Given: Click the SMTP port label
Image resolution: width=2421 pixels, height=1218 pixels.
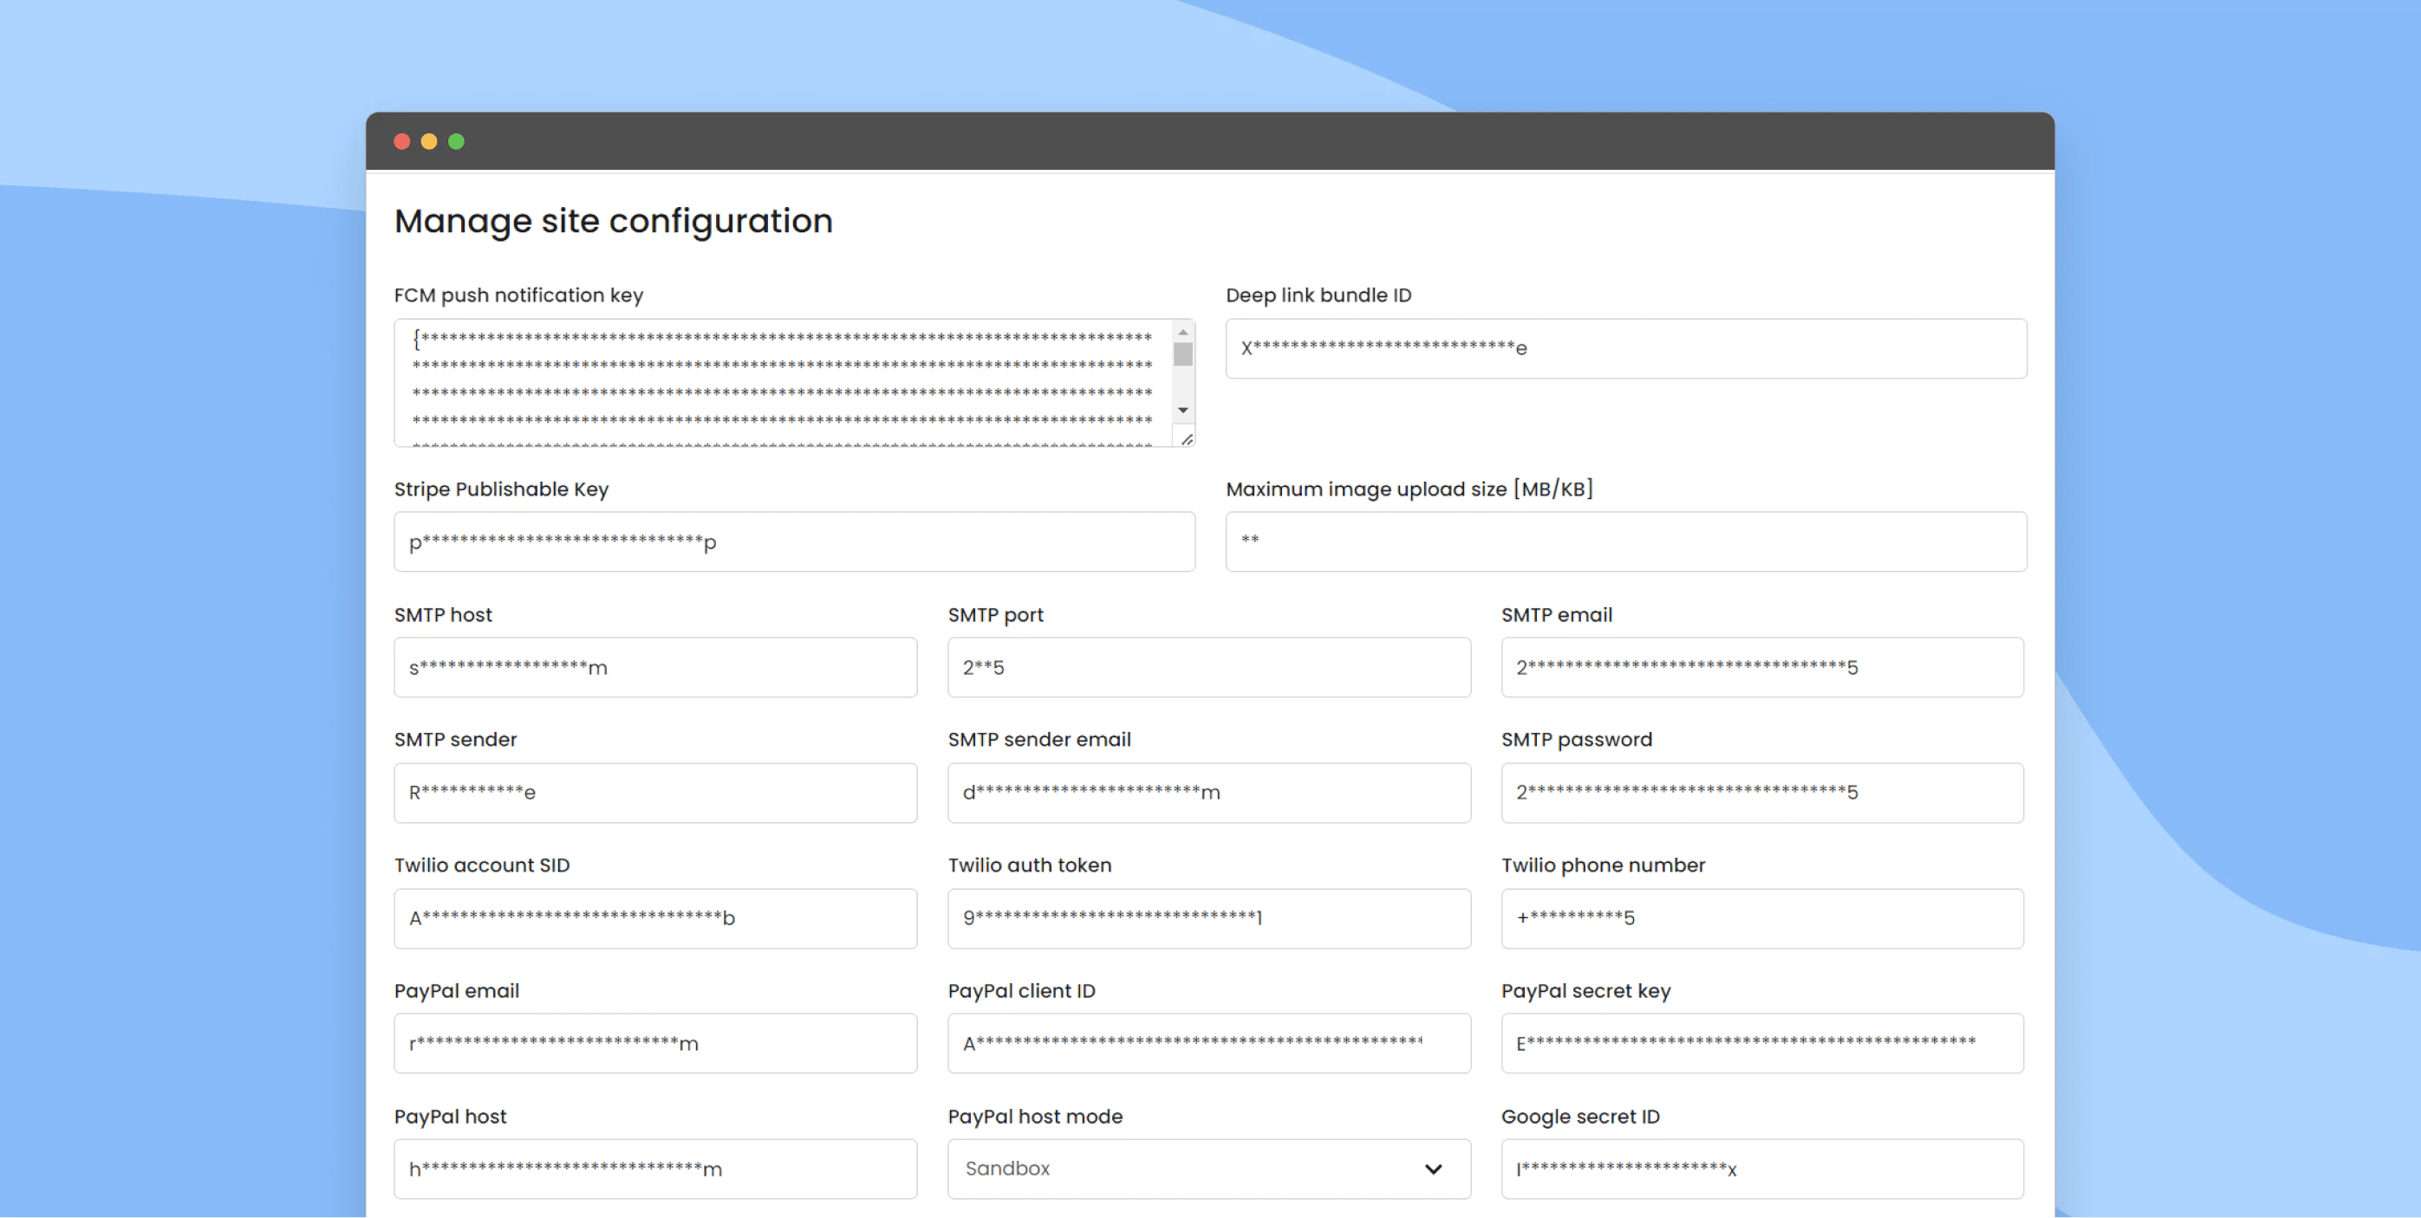Looking at the screenshot, I should [x=996, y=615].
